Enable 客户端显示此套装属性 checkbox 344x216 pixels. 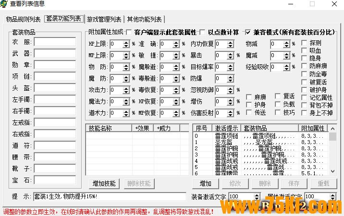[x=129, y=33]
